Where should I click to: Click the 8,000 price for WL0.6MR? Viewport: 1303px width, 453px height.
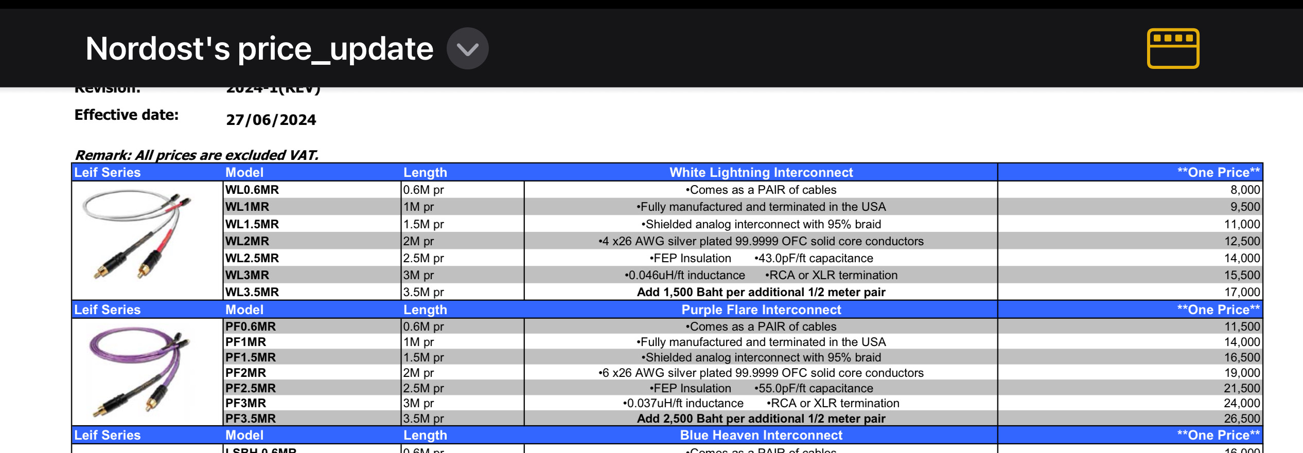tap(1245, 190)
